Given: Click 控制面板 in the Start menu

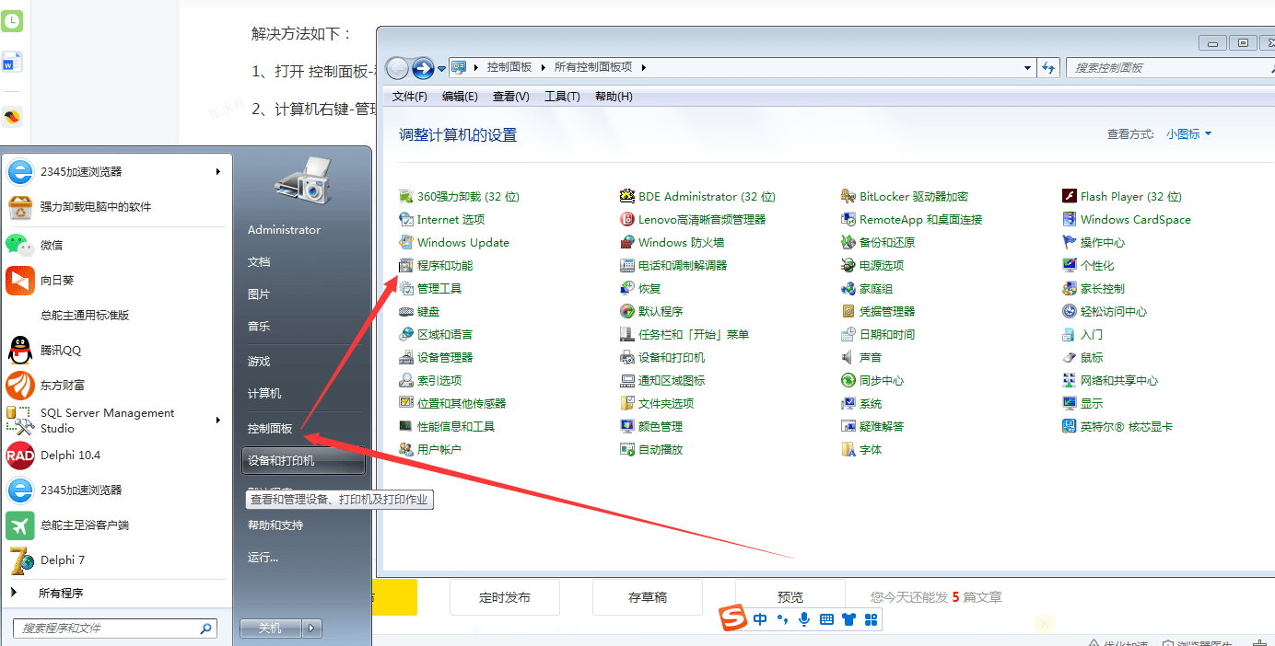Looking at the screenshot, I should click(x=270, y=429).
